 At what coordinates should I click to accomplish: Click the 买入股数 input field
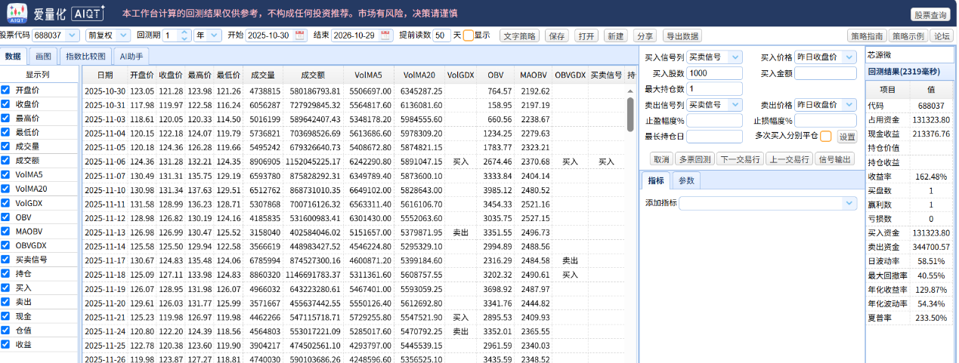(x=714, y=73)
